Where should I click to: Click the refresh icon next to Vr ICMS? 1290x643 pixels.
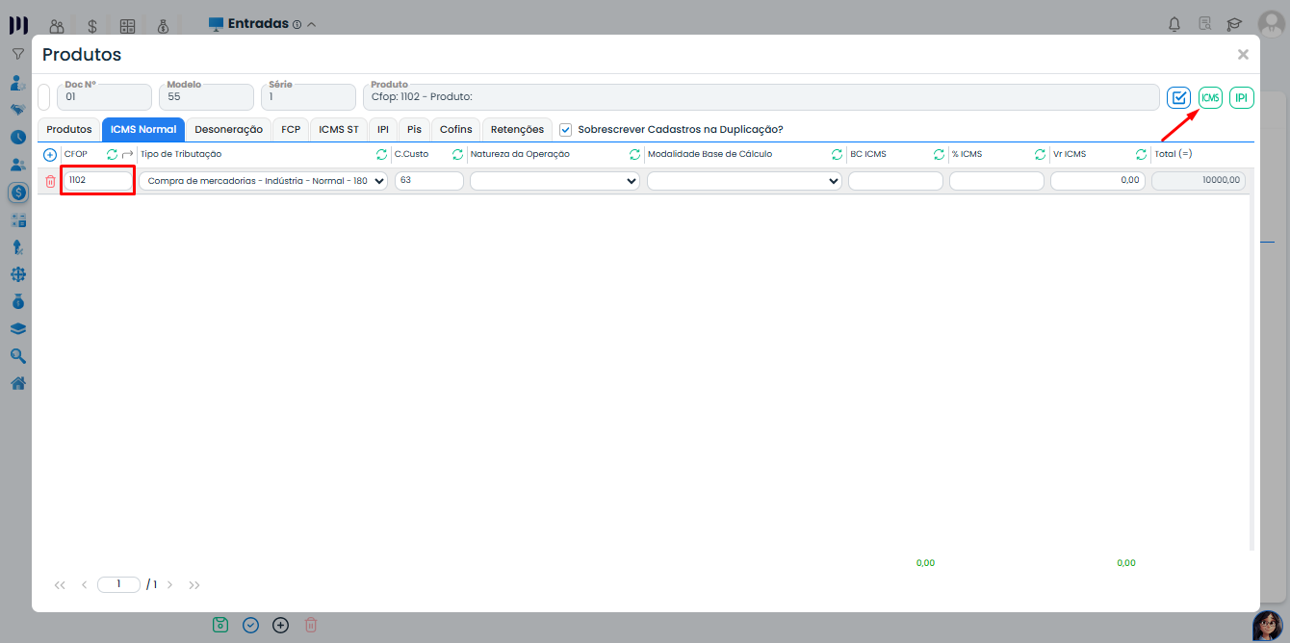coord(1141,154)
